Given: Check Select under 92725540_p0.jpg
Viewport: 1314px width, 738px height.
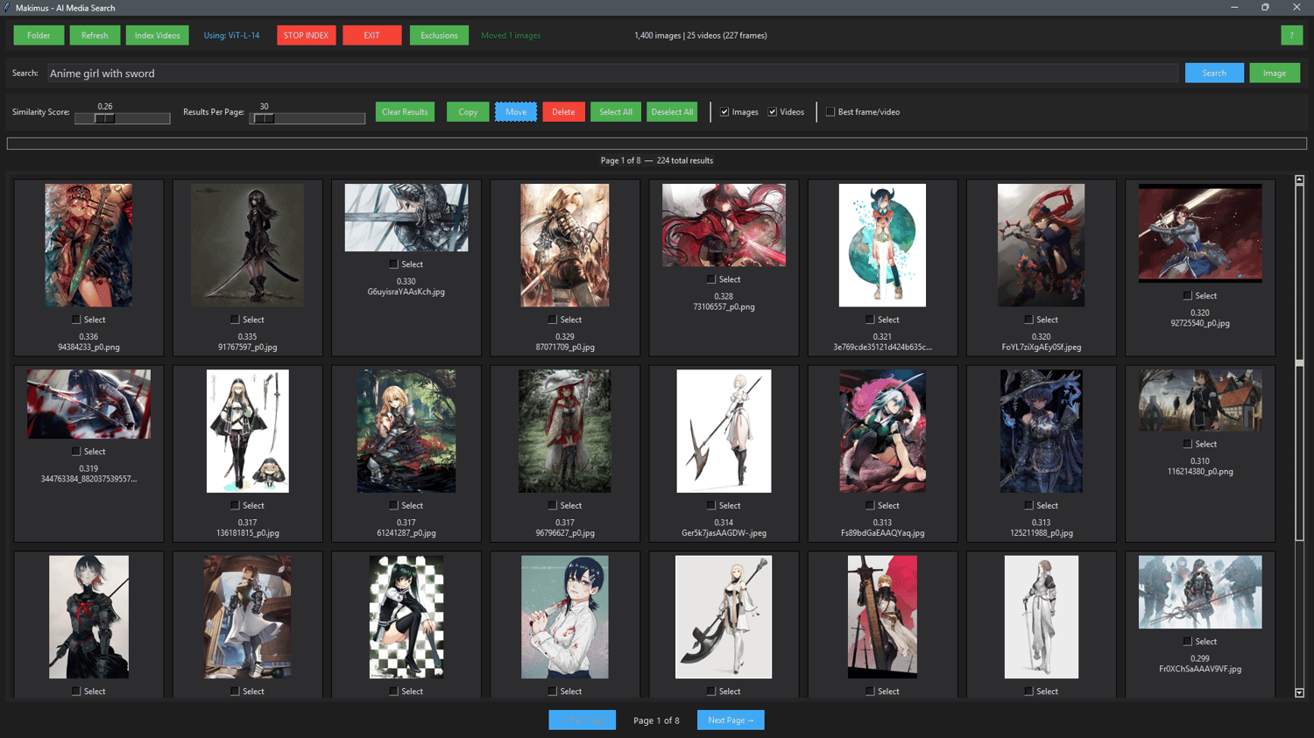Looking at the screenshot, I should tap(1187, 296).
